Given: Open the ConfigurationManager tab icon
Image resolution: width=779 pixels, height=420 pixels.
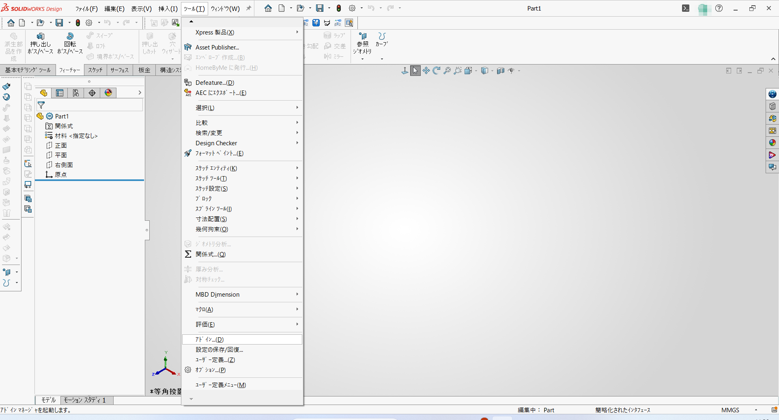Looking at the screenshot, I should tap(76, 93).
